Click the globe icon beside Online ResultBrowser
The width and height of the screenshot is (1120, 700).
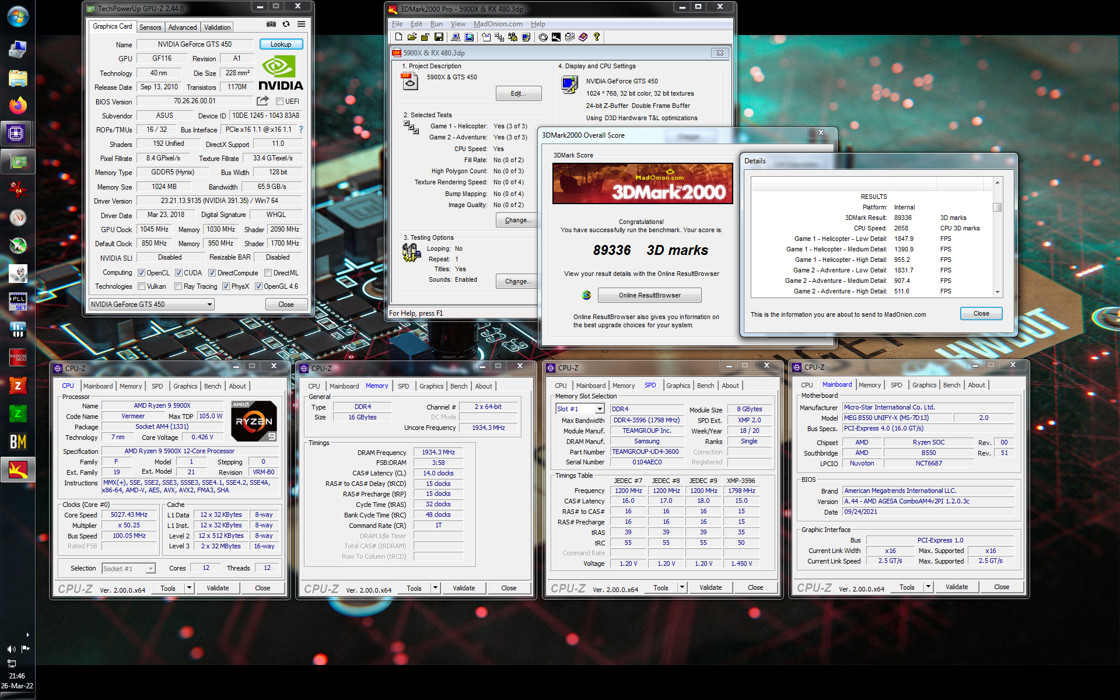[x=586, y=295]
